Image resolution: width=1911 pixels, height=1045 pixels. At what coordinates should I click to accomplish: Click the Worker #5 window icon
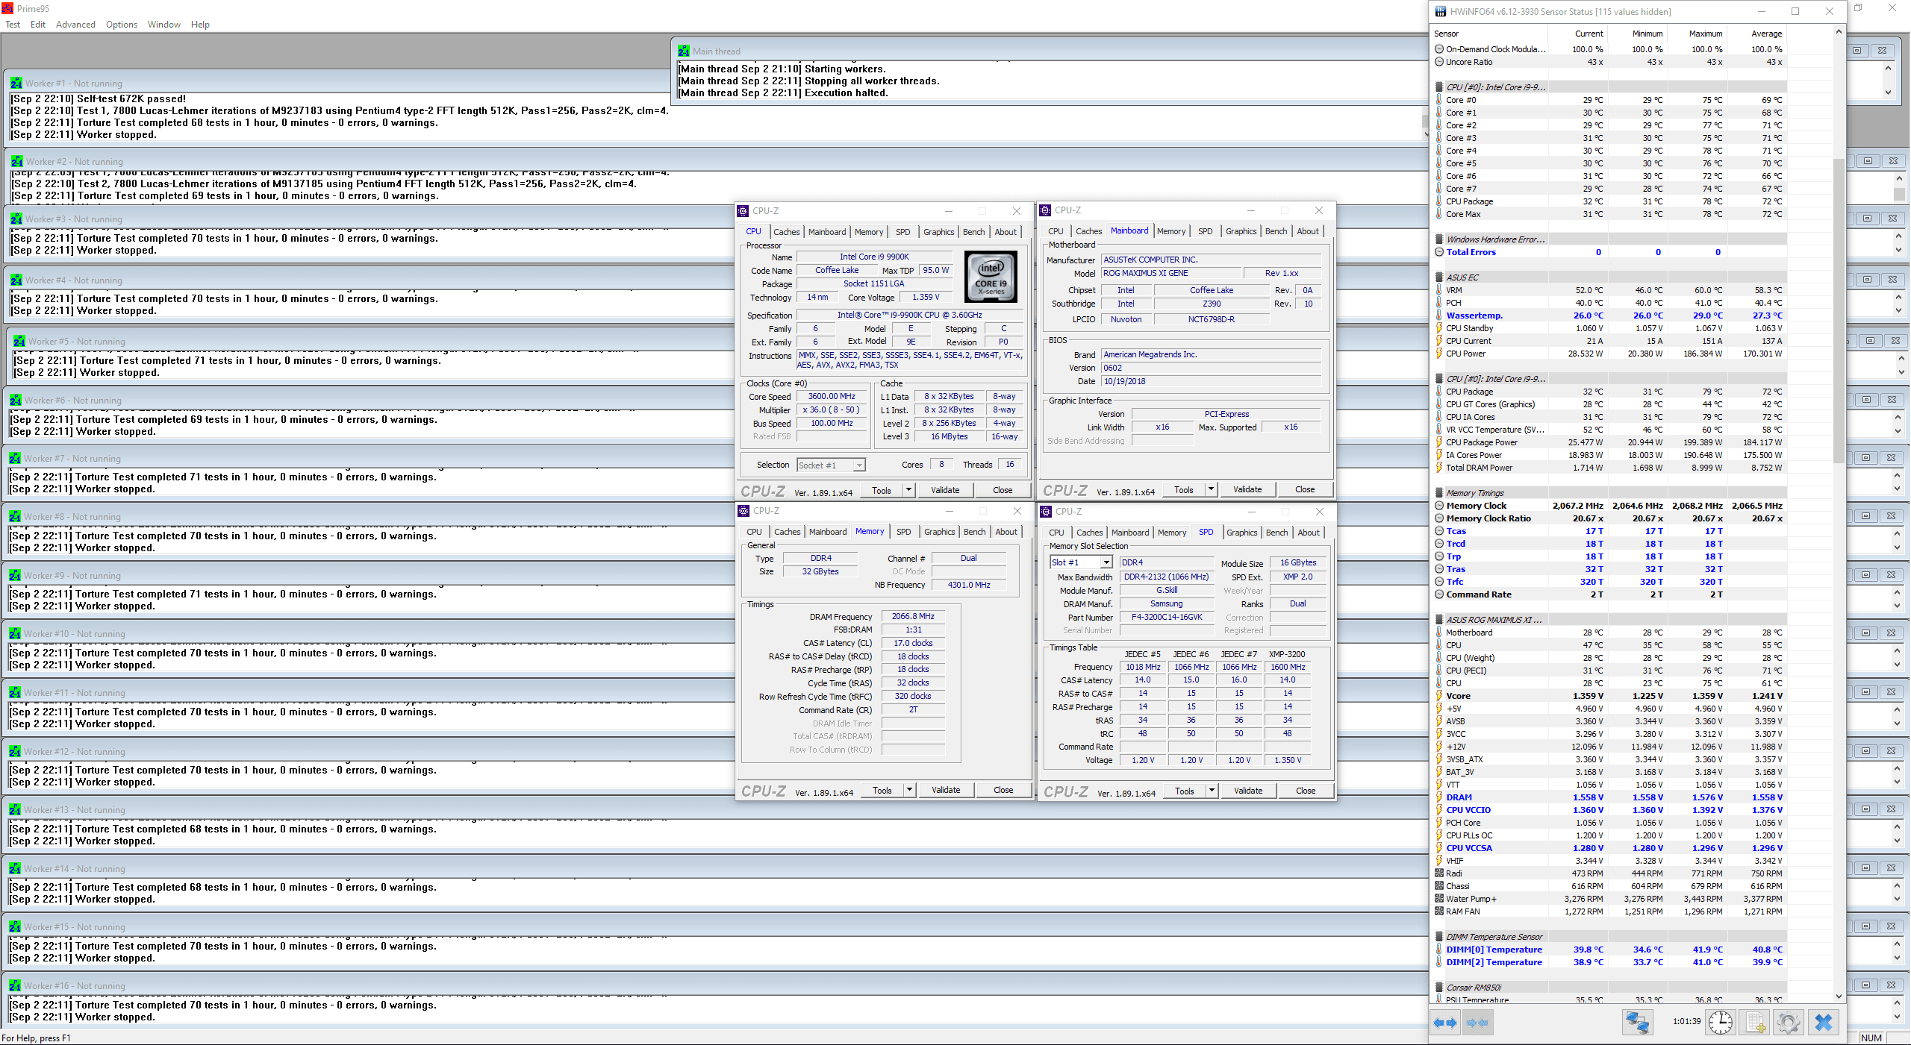coord(19,342)
